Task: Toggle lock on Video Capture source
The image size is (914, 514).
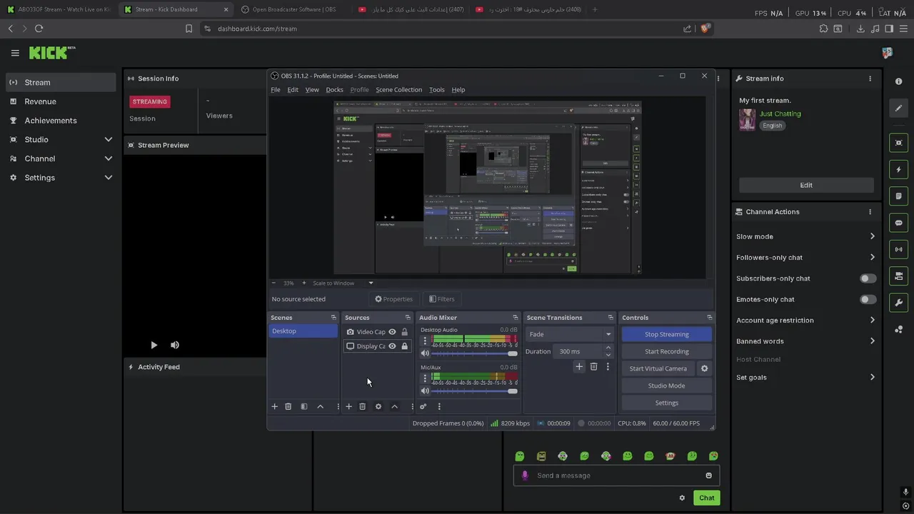Action: click(x=404, y=332)
